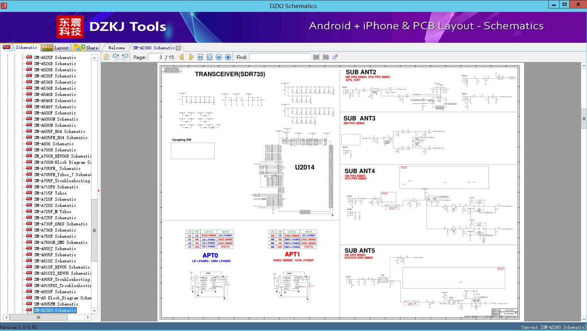Viewport: 587px width, 331px height.
Task: Select SM-A600GN Schematic entry
Action: (x=56, y=119)
